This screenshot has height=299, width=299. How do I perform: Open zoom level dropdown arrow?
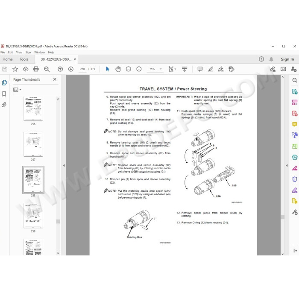click(161, 69)
